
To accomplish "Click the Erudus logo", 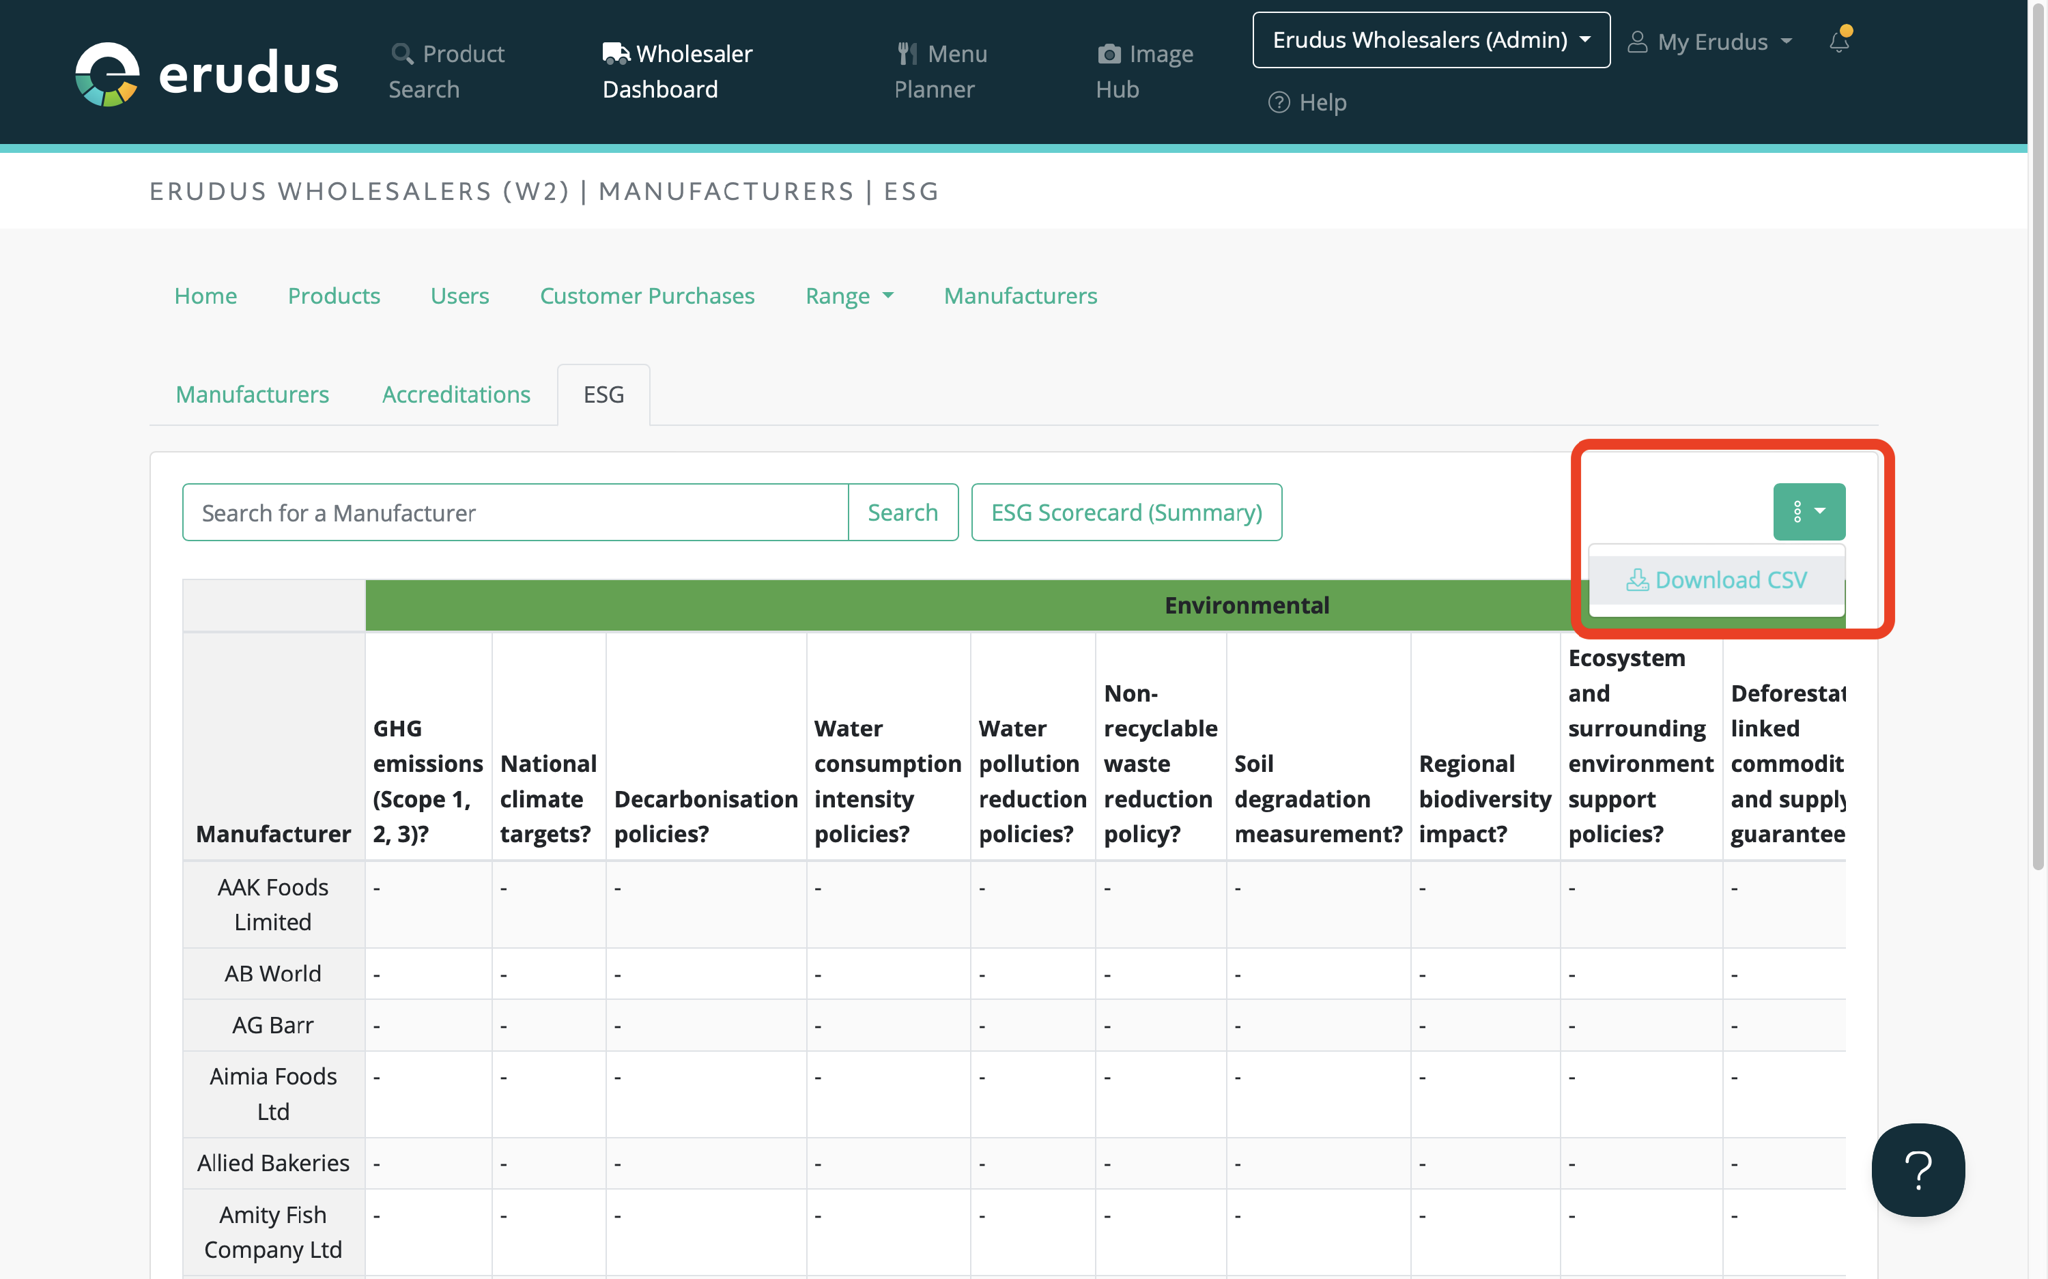I will tap(206, 74).
